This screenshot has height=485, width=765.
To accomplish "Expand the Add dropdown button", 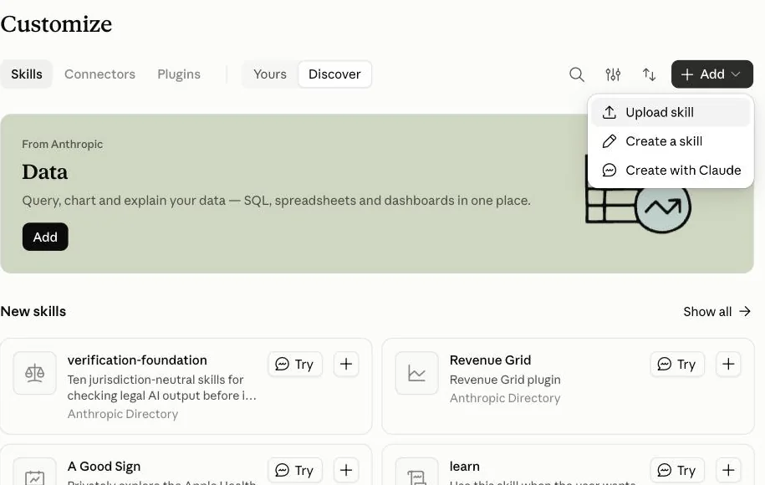I will [711, 74].
